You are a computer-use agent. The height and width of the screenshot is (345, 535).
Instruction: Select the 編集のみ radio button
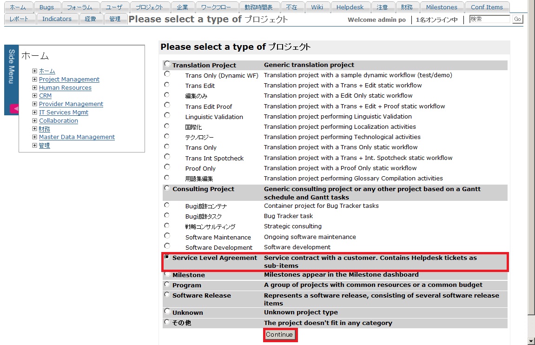[x=167, y=94]
